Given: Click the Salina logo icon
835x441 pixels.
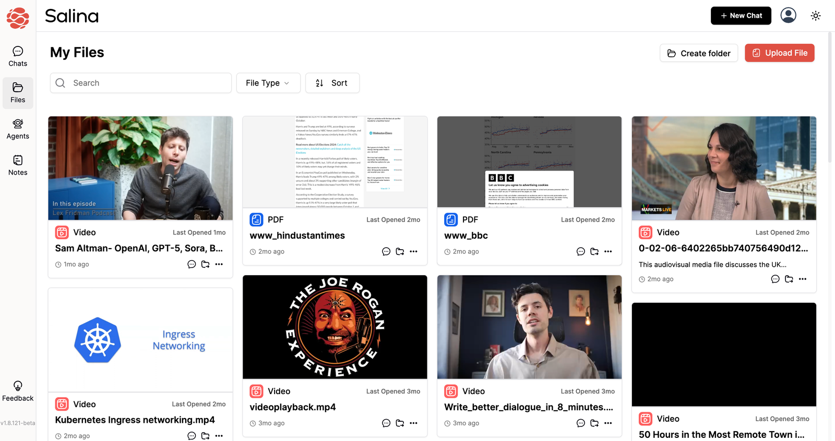Looking at the screenshot, I should tap(18, 18).
